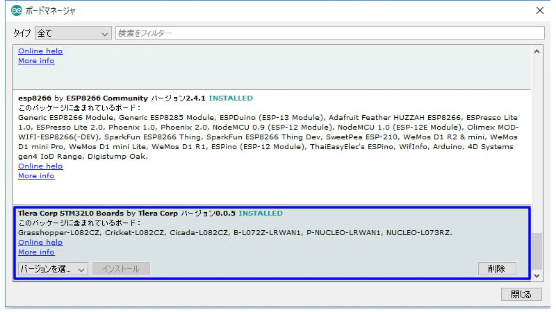Focus the 検索をフィルタ search filter field
Image resolution: width=556 pixels, height=312 pixels.
pos(329,33)
